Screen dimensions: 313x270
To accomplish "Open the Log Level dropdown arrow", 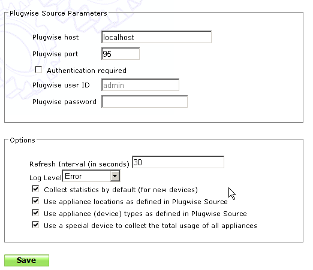I will pos(115,176).
